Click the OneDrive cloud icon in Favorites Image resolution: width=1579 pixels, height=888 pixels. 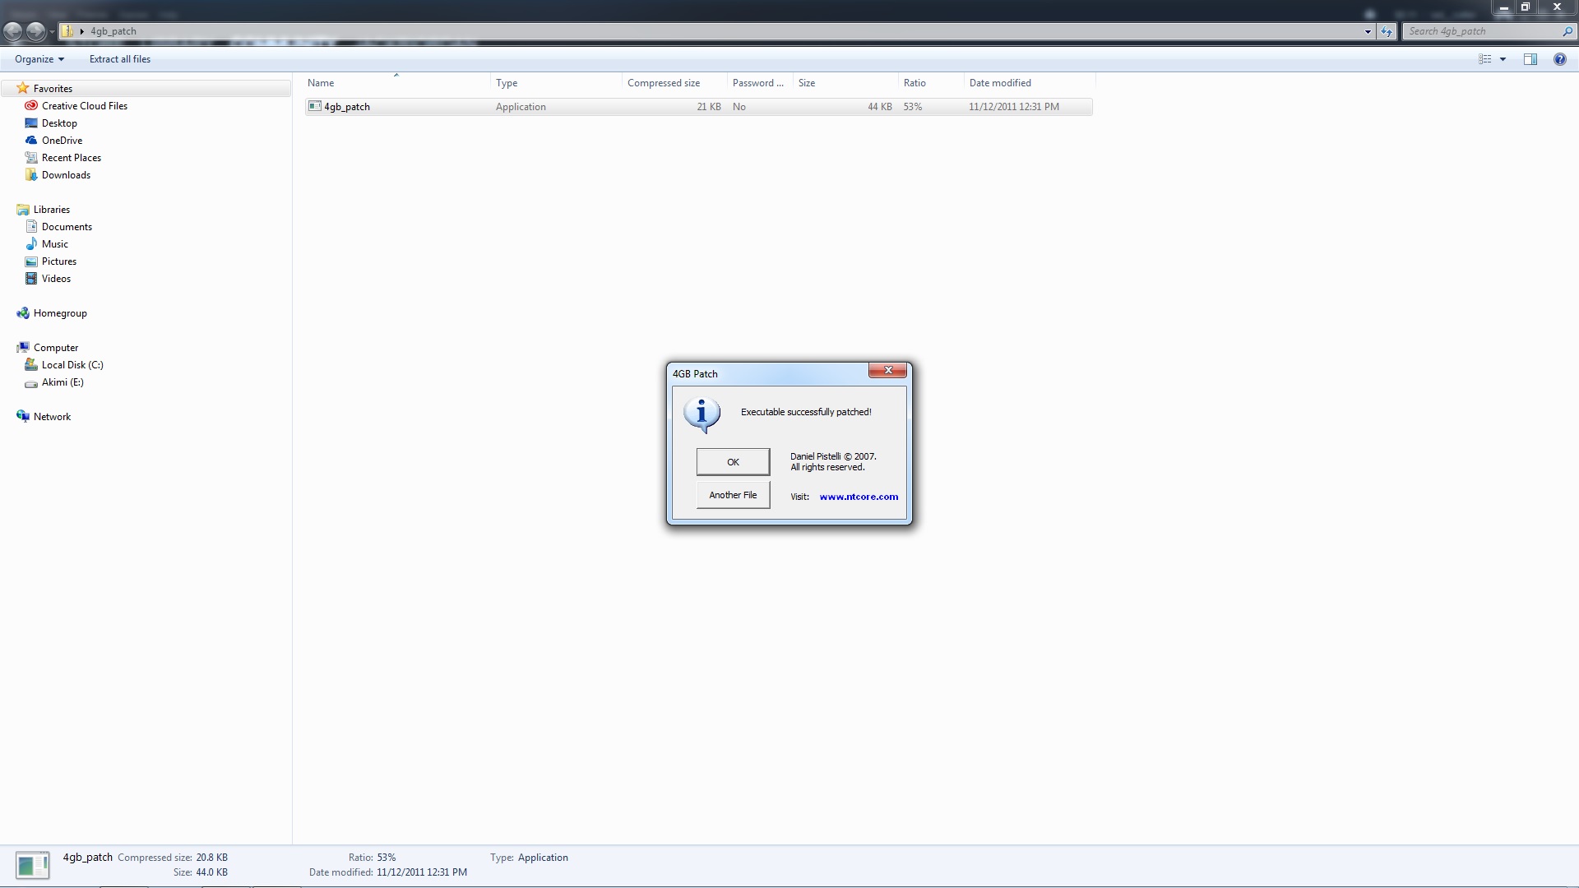(31, 141)
